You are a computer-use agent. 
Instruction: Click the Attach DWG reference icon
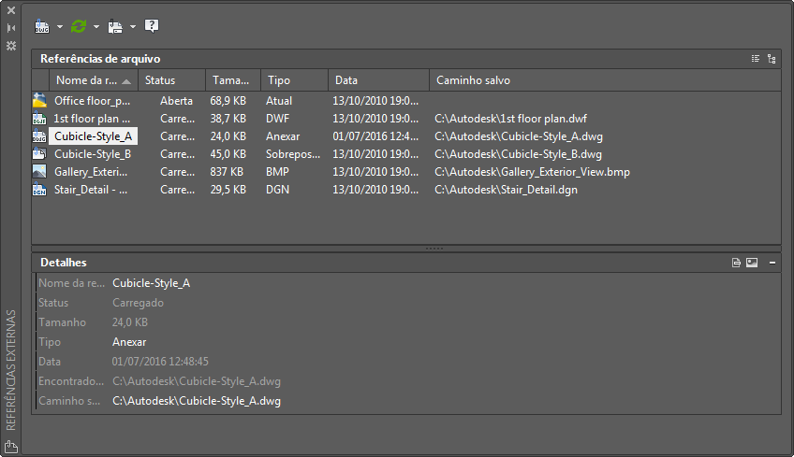coord(42,26)
